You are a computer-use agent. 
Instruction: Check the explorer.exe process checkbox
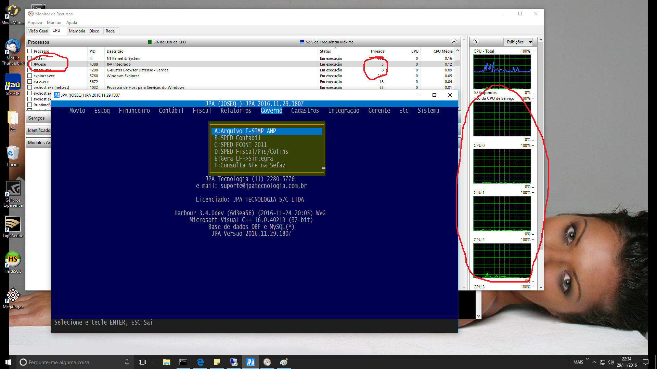tap(30, 76)
